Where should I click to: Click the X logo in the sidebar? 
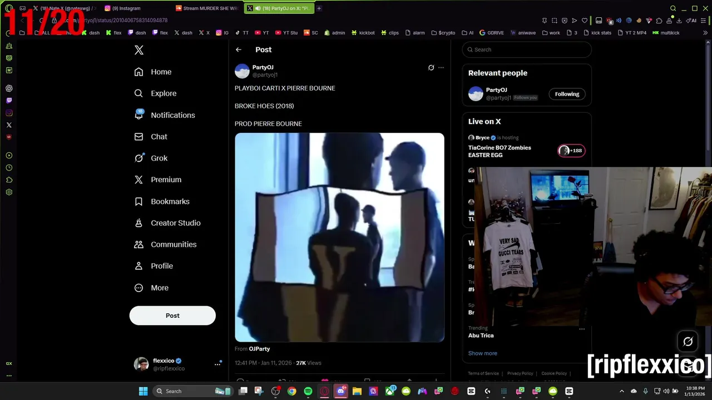[x=139, y=50]
